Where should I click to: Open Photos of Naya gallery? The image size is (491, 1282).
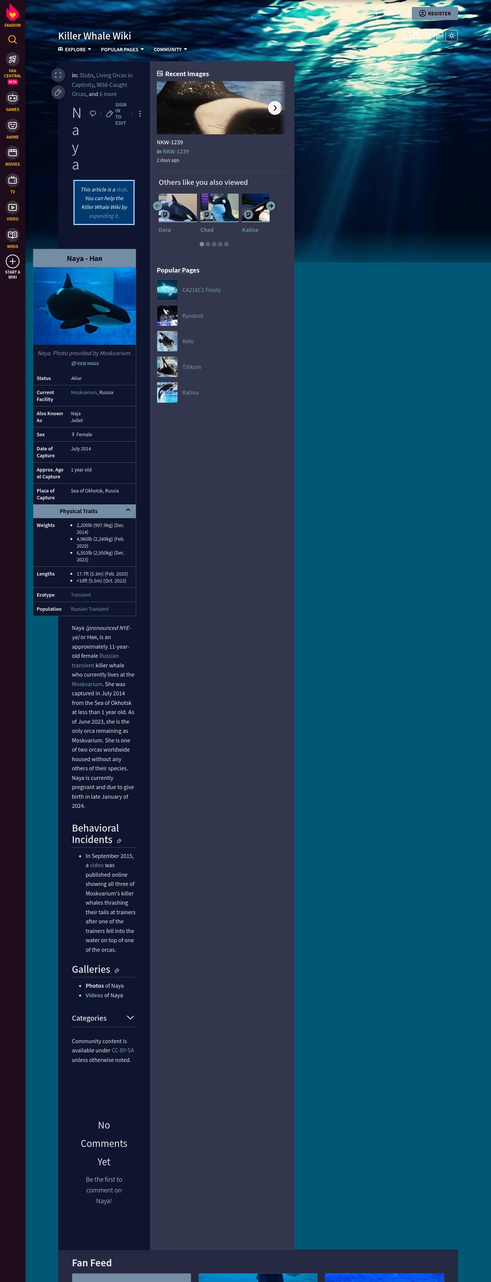(94, 986)
